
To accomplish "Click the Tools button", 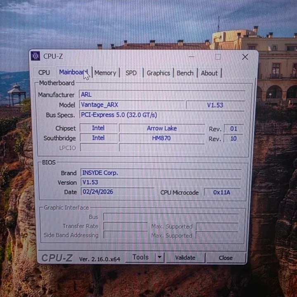I will [140, 257].
